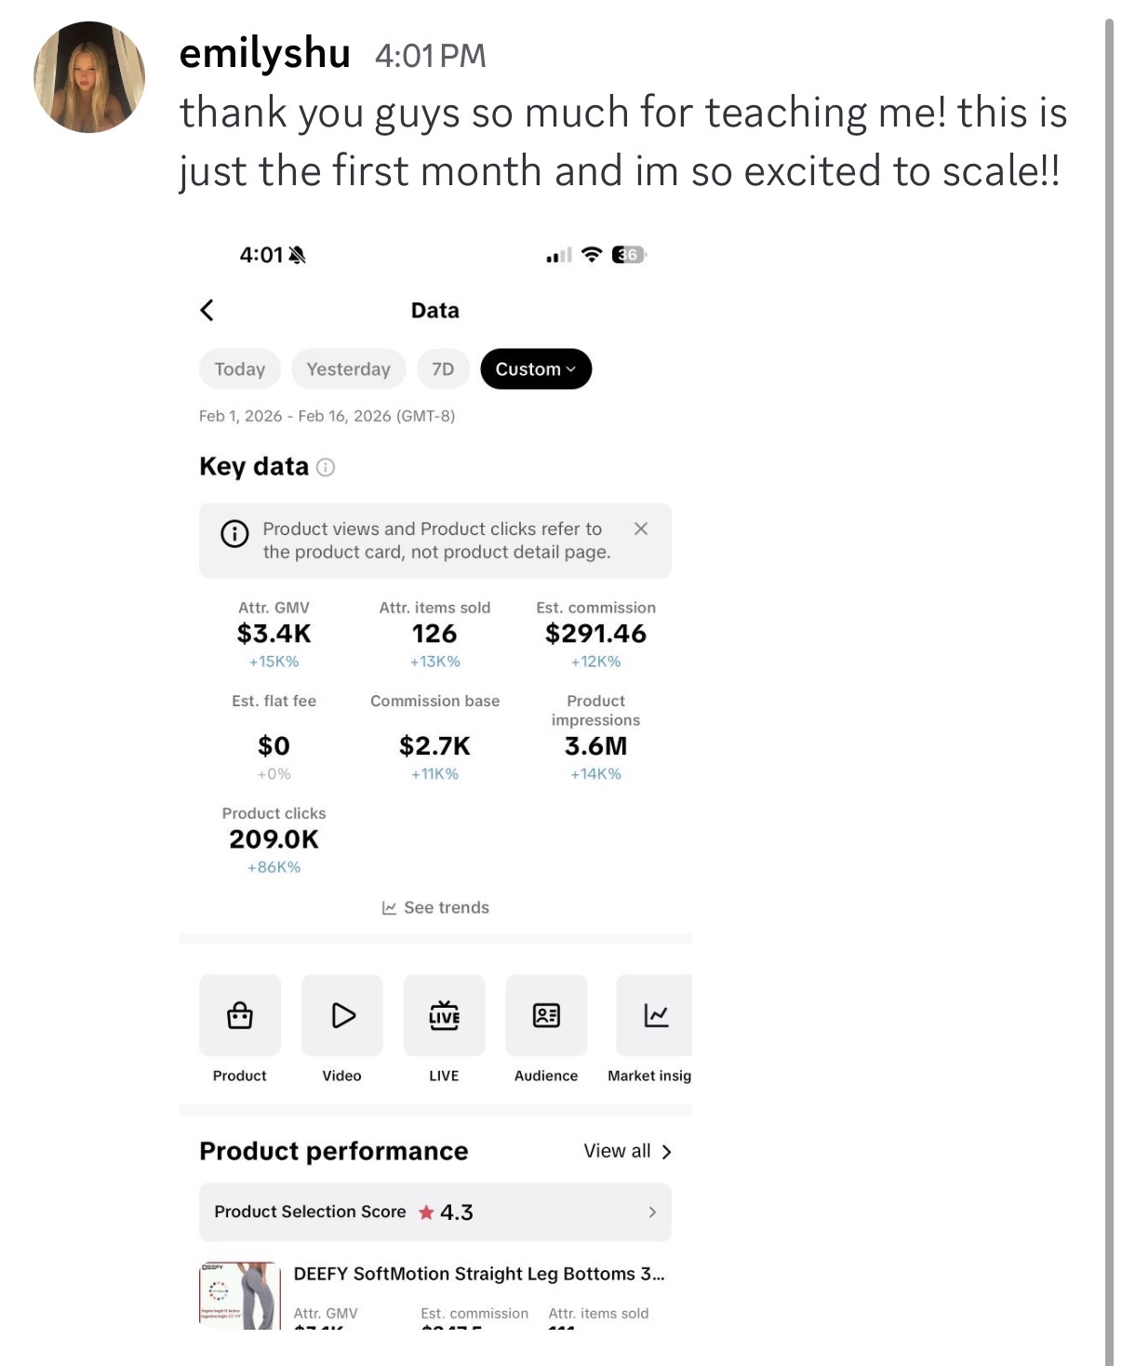Open the Custom date range dropdown
Viewport: 1122px width, 1366px height.
point(536,369)
